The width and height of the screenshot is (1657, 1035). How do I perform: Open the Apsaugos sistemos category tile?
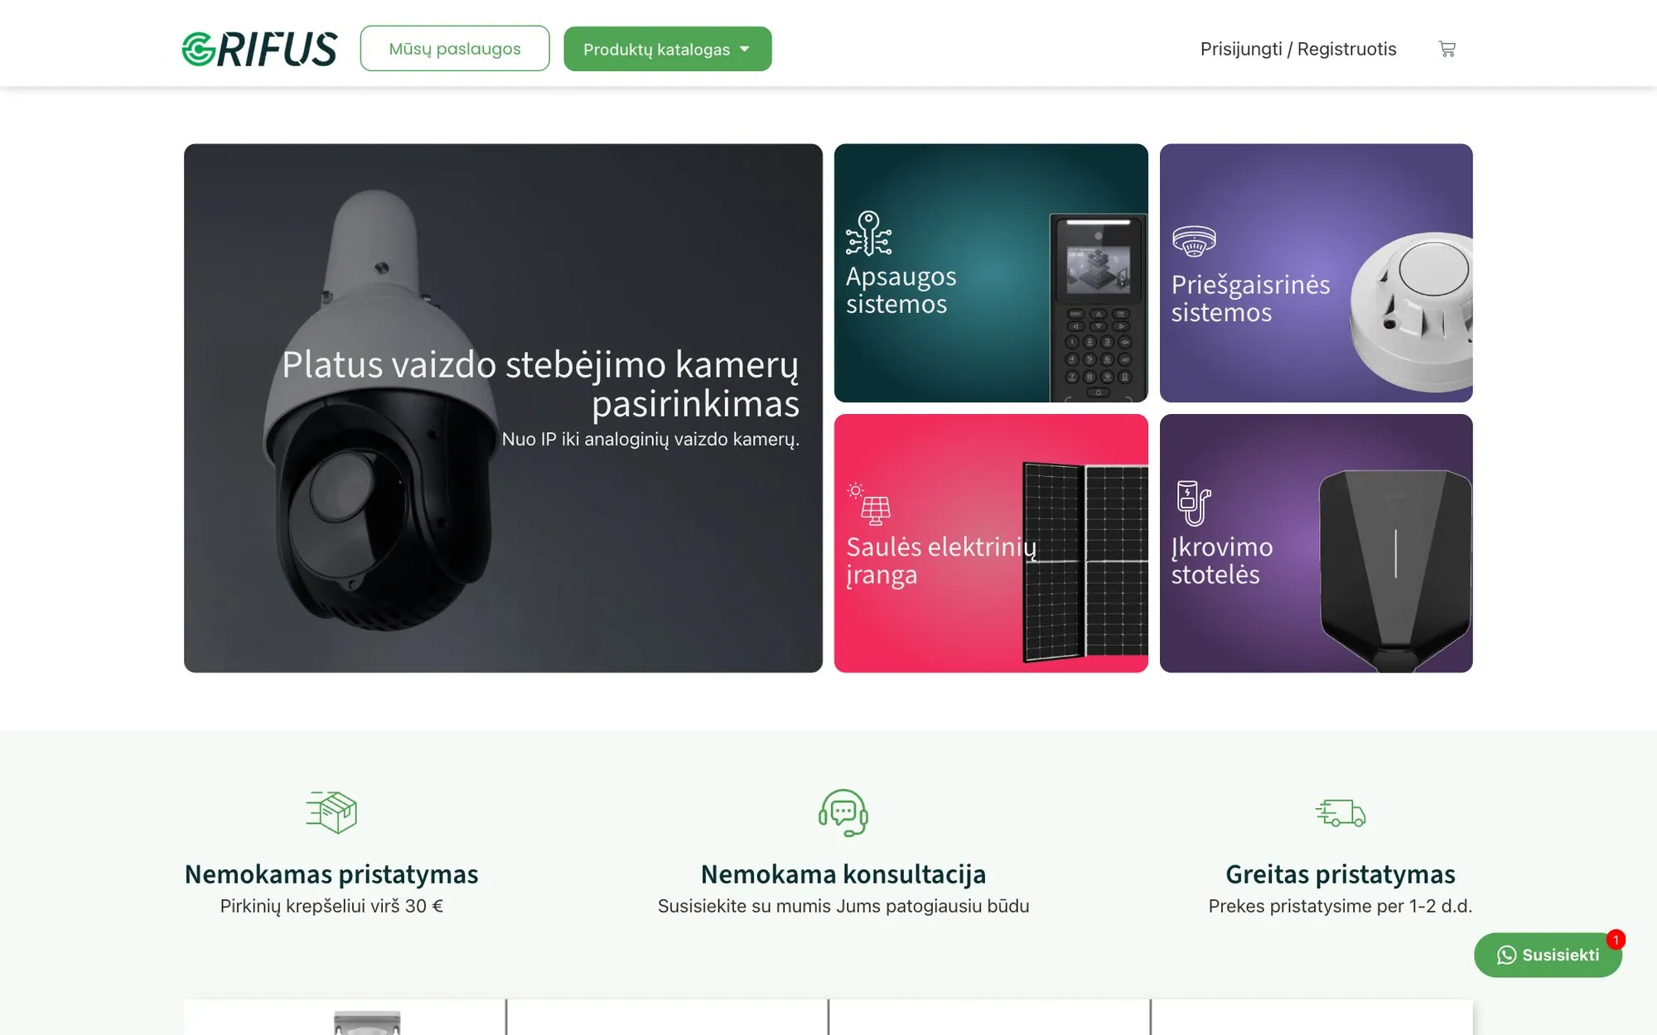[x=991, y=273]
